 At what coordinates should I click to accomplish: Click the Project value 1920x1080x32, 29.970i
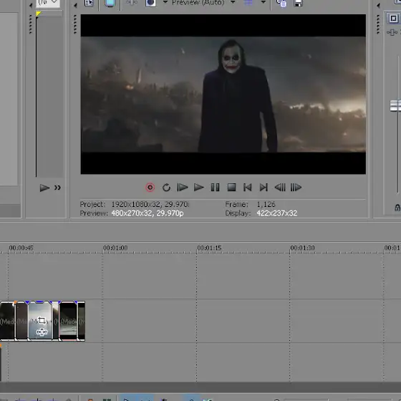pyautogui.click(x=150, y=204)
